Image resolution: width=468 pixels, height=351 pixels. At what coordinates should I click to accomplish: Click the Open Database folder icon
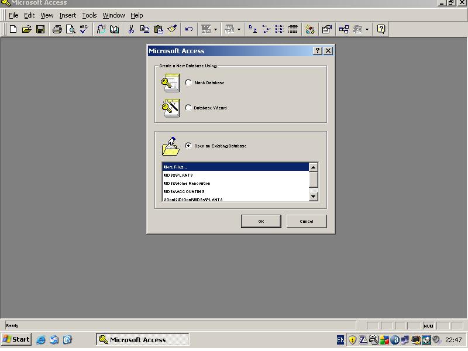26,29
